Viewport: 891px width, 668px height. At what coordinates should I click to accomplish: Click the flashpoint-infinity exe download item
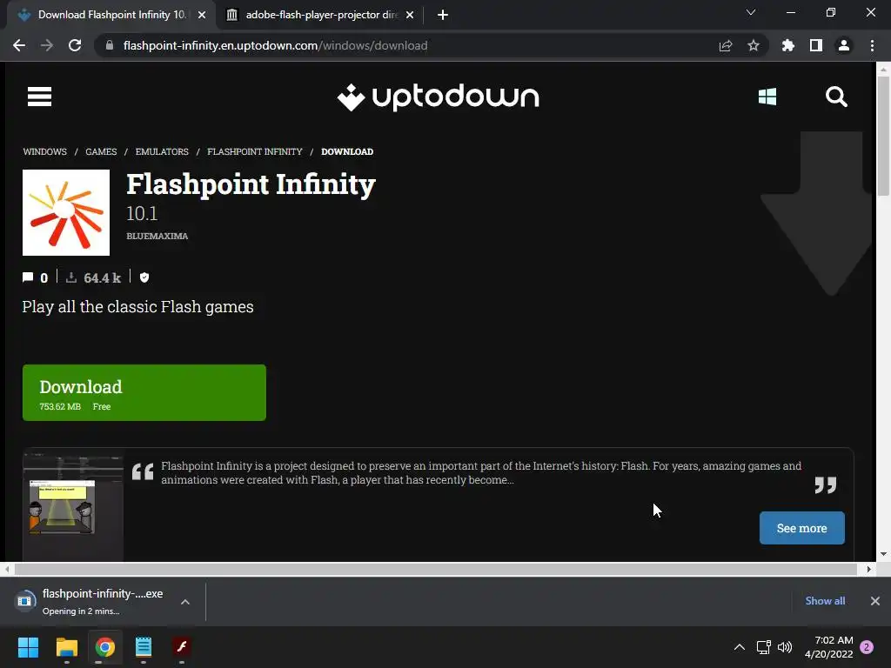(90, 601)
